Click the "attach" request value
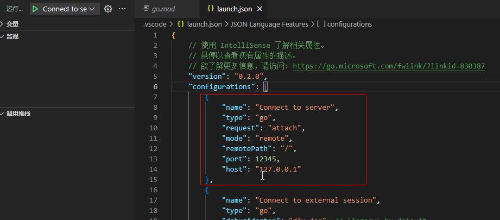This screenshot has width=500, height=220. coord(284,128)
